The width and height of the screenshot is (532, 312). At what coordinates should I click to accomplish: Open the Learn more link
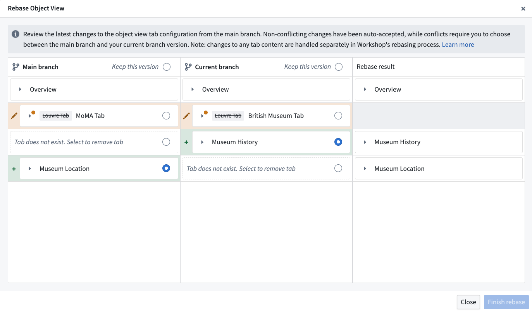(x=458, y=44)
